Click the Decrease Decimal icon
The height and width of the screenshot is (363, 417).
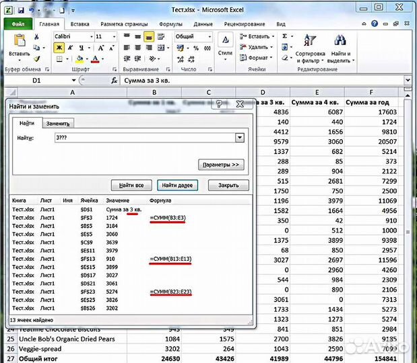191,59
